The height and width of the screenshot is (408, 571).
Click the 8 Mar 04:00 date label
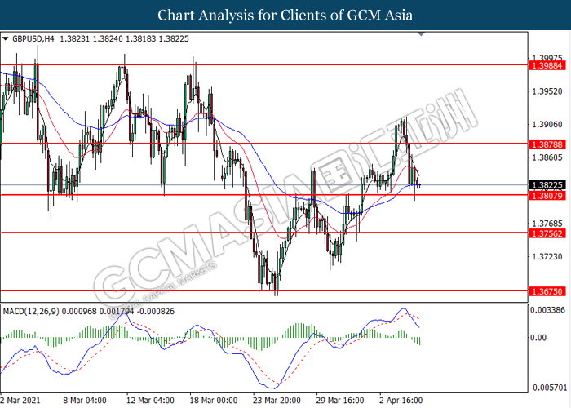pyautogui.click(x=85, y=401)
